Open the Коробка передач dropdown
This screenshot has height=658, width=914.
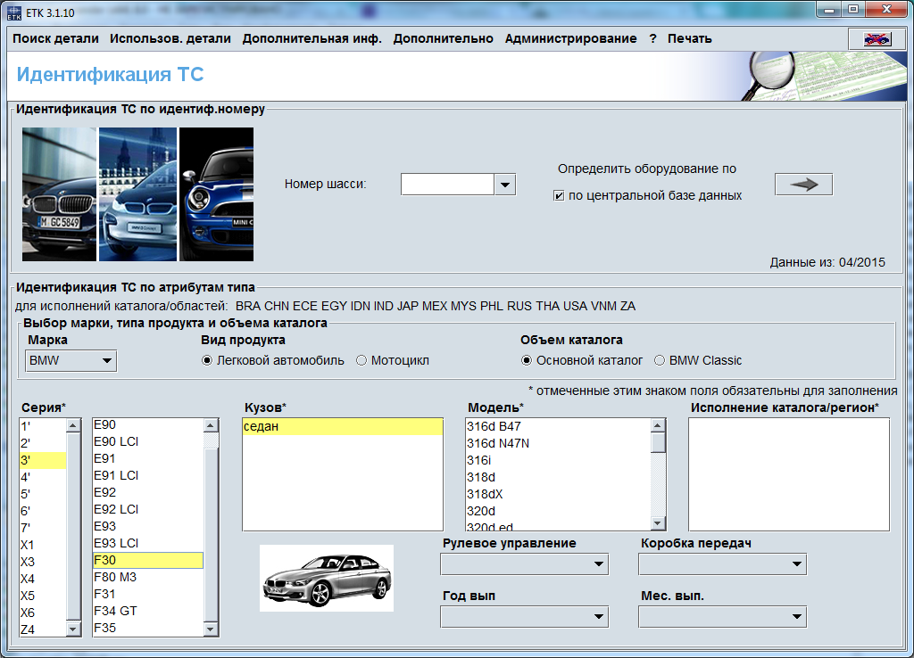pyautogui.click(x=722, y=563)
